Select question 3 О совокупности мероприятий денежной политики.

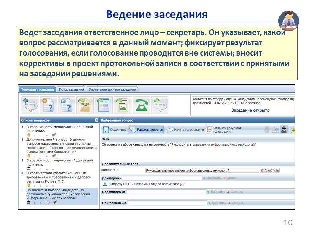(60, 162)
